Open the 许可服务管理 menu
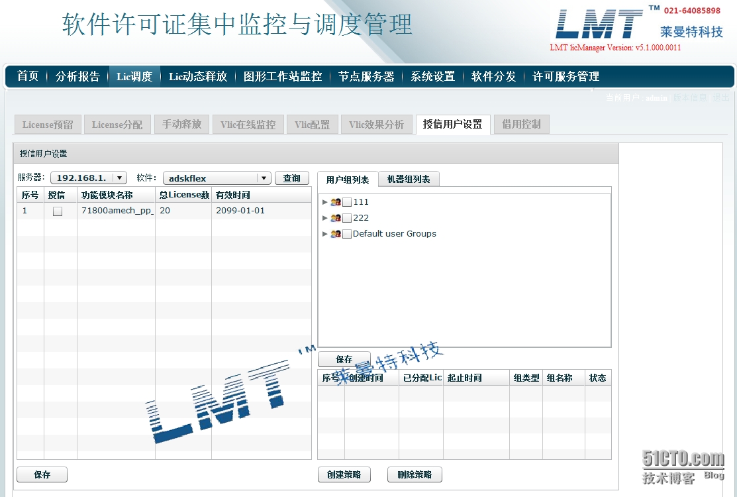The width and height of the screenshot is (737, 497). click(565, 76)
